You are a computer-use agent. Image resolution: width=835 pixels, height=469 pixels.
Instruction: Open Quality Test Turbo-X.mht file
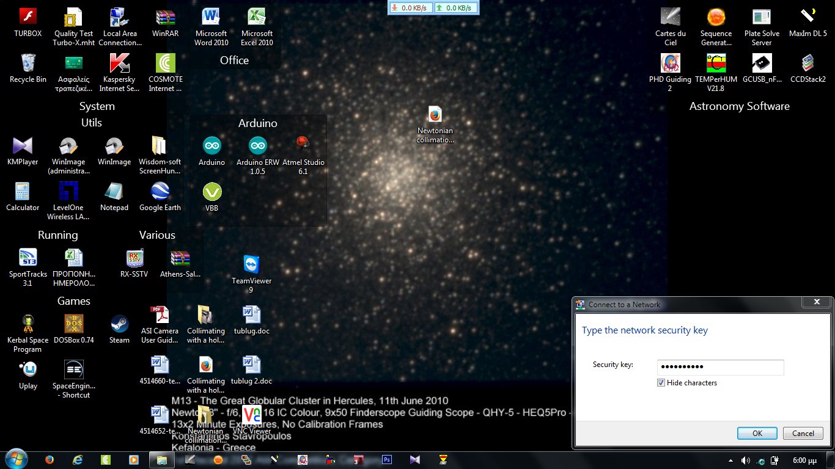pyautogui.click(x=74, y=27)
